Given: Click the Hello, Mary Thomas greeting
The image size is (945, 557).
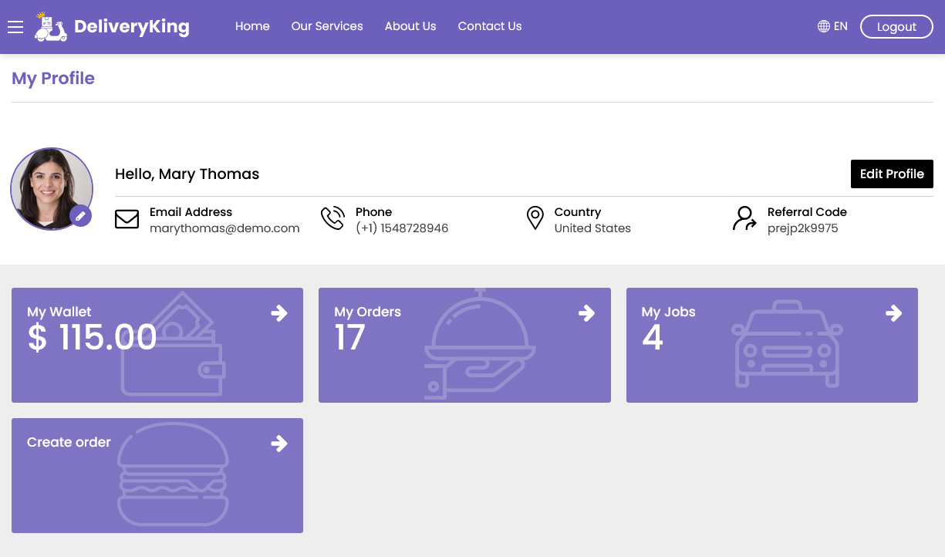Looking at the screenshot, I should (x=187, y=174).
